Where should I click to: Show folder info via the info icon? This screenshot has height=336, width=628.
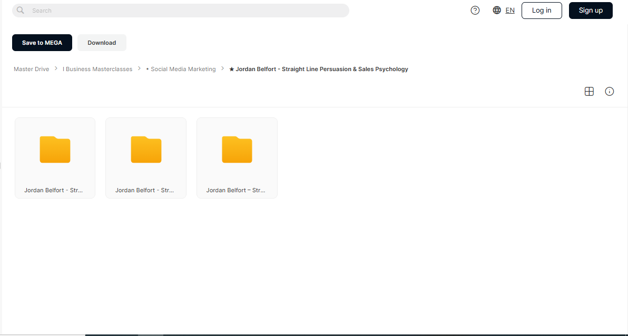[x=609, y=92]
